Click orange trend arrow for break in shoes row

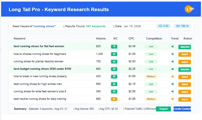(x=172, y=77)
